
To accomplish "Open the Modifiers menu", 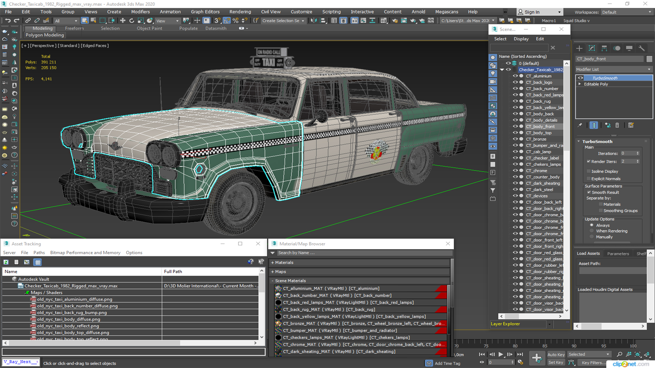I will click(x=141, y=12).
